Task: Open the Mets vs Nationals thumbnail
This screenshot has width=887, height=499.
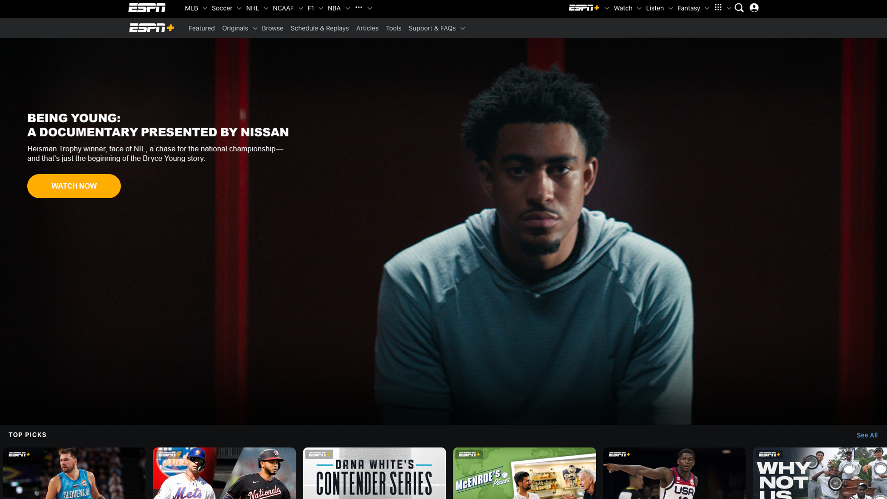Action: click(x=224, y=474)
